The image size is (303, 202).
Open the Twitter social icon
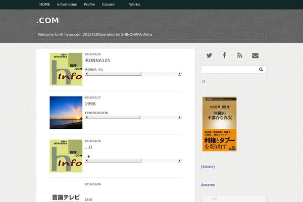coord(209,56)
